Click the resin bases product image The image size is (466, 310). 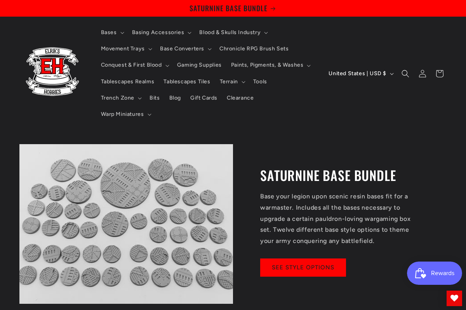126,224
